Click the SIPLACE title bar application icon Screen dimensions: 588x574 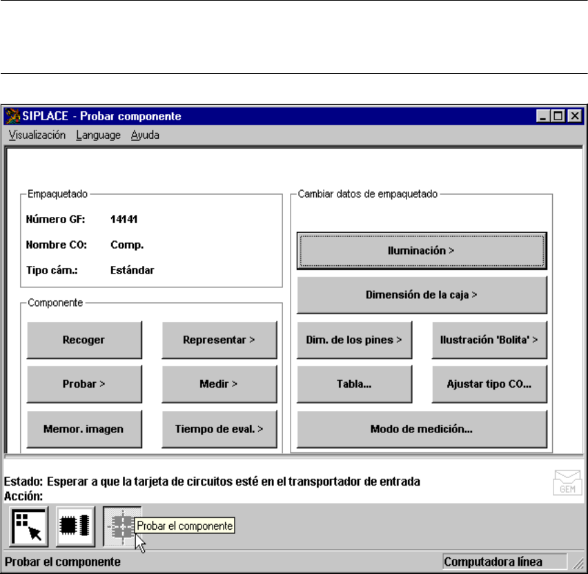tap(14, 116)
